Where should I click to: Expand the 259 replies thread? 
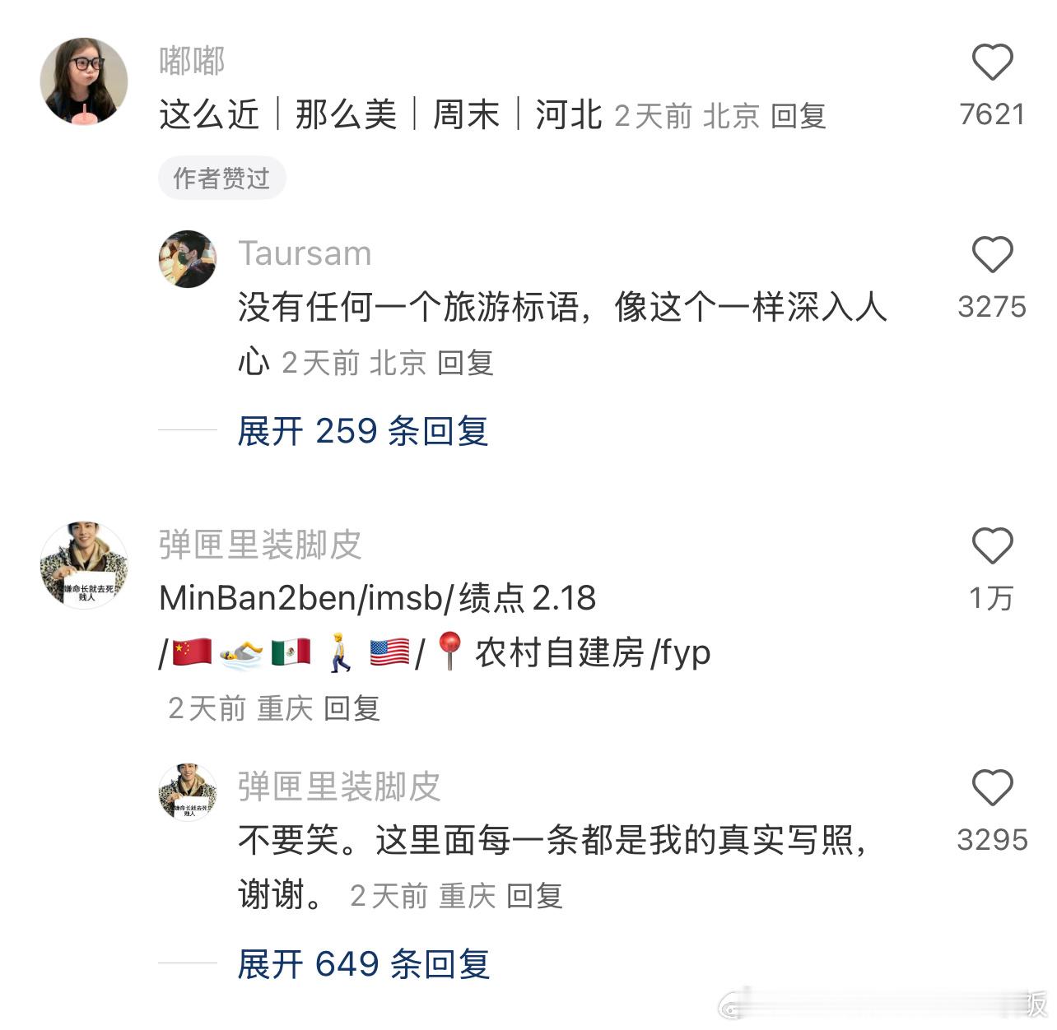[363, 430]
